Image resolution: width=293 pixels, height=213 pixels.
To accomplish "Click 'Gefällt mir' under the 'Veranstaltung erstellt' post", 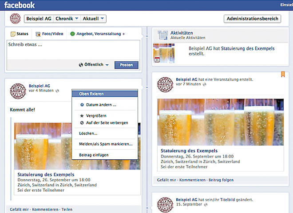I will click(x=166, y=180).
